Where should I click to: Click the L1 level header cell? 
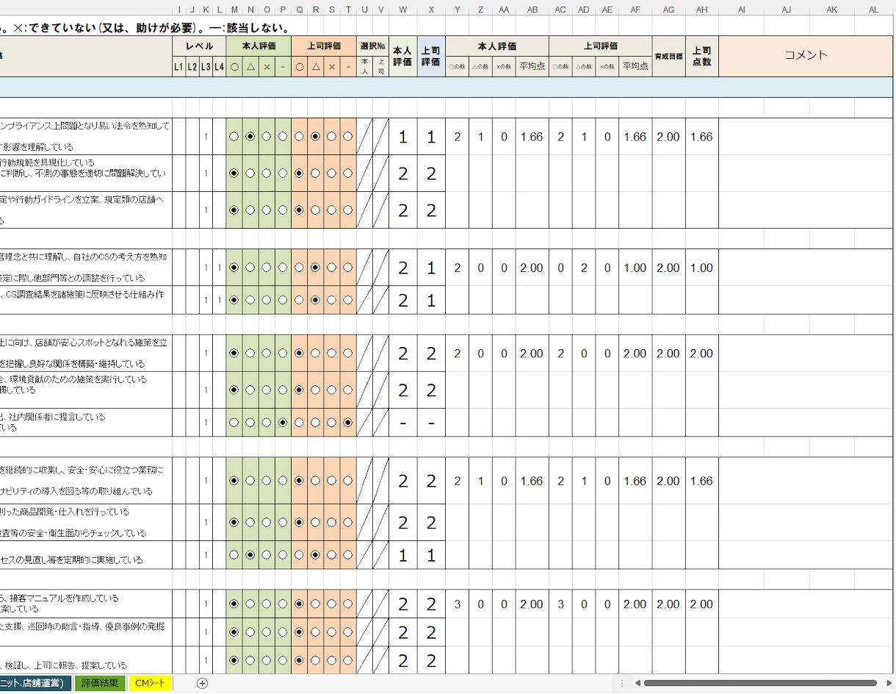[x=178, y=67]
